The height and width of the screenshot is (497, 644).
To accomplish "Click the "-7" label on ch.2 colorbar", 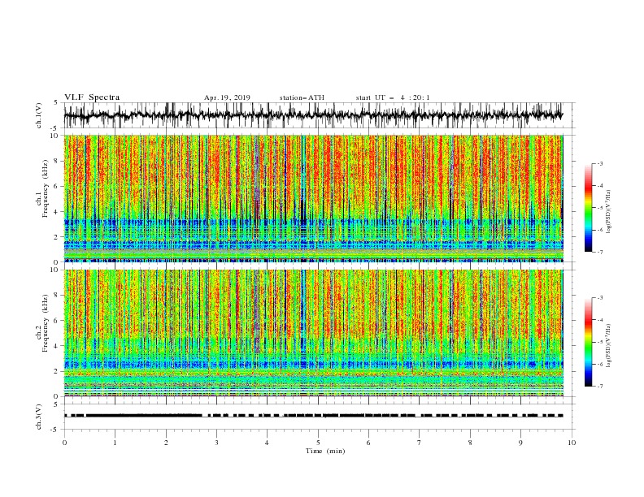I will click(x=600, y=387).
